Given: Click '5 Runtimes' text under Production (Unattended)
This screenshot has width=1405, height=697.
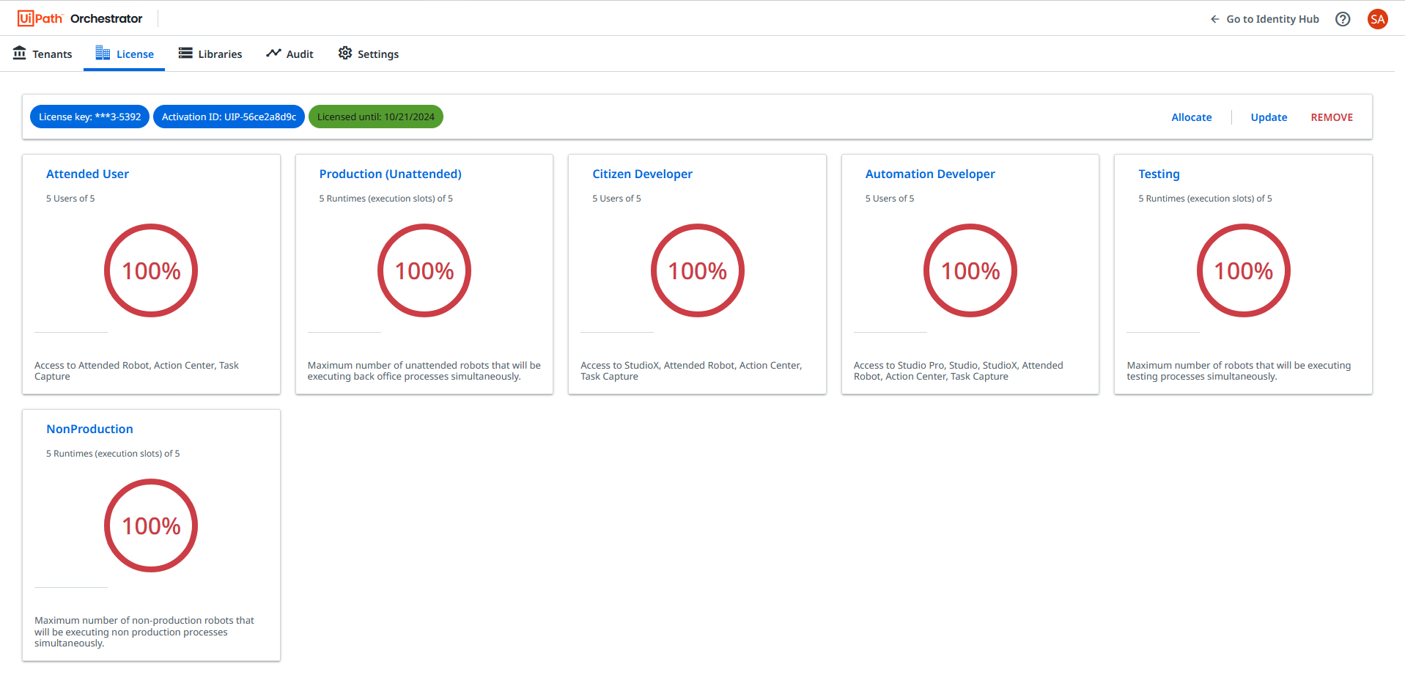Looking at the screenshot, I should (x=386, y=199).
